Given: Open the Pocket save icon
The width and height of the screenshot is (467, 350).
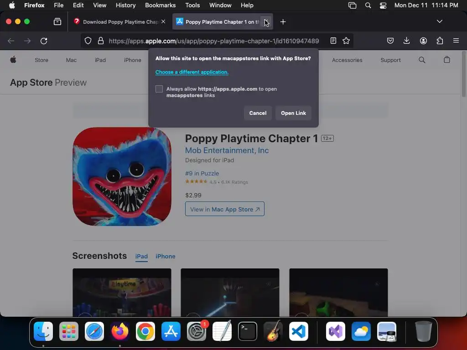Looking at the screenshot, I should [390, 41].
